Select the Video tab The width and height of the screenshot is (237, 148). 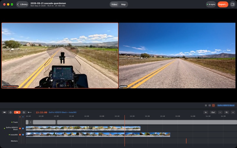pyautogui.click(x=114, y=4)
